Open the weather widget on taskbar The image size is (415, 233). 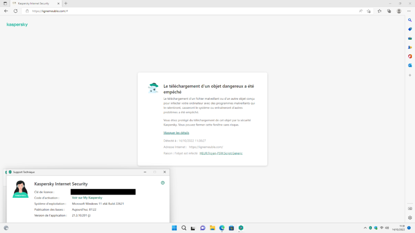click(x=6, y=228)
